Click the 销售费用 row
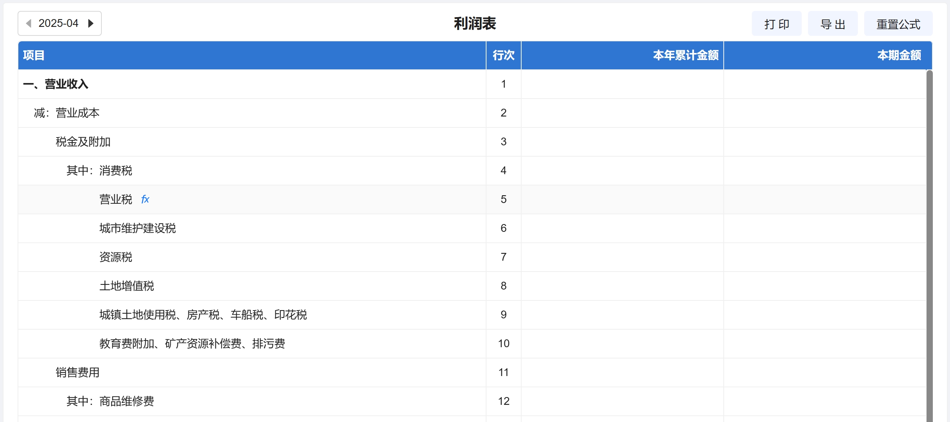This screenshot has height=422, width=950. (x=78, y=373)
